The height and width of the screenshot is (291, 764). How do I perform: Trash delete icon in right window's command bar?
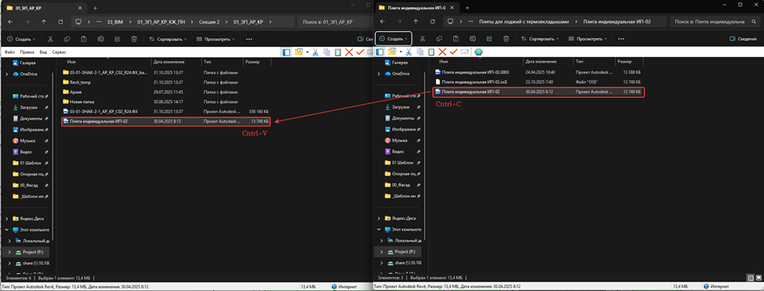[x=506, y=39]
